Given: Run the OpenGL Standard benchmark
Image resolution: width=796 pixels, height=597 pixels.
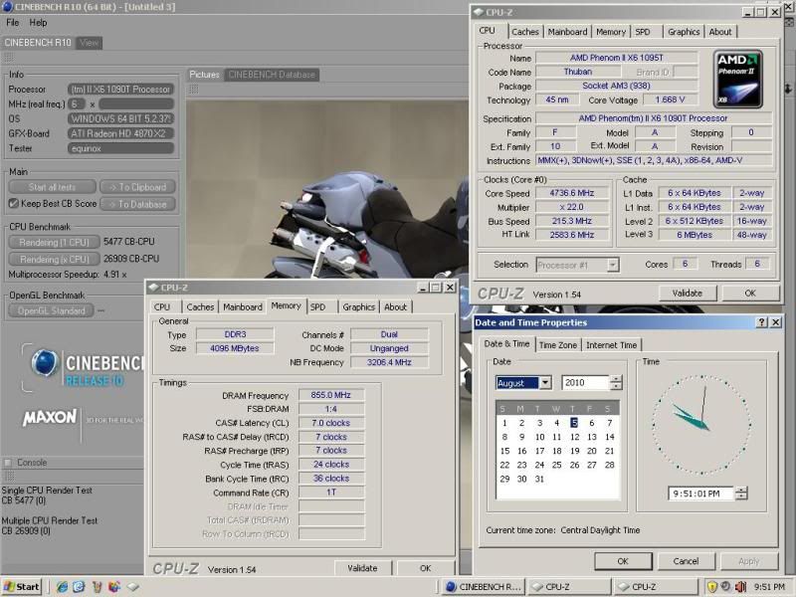Looking at the screenshot, I should point(52,310).
